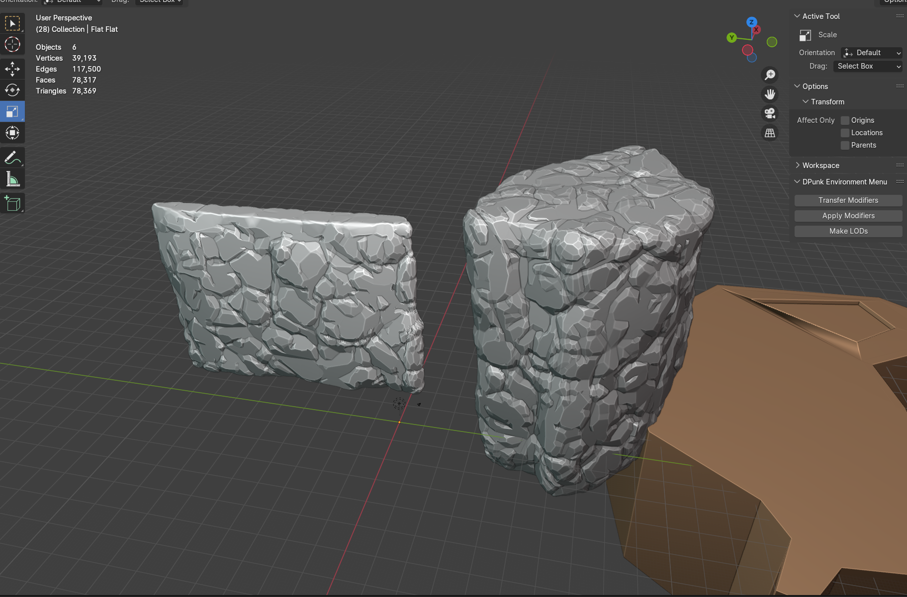Enable Affect Only Parents checkbox
This screenshot has width=907, height=597.
tap(845, 146)
